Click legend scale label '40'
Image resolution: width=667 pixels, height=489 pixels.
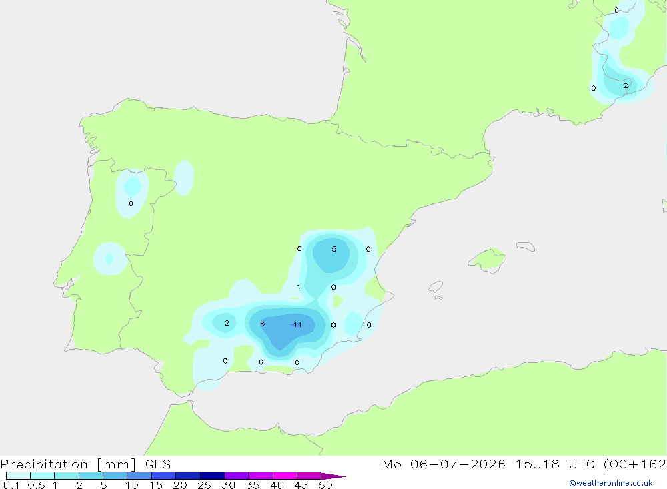[277, 485]
